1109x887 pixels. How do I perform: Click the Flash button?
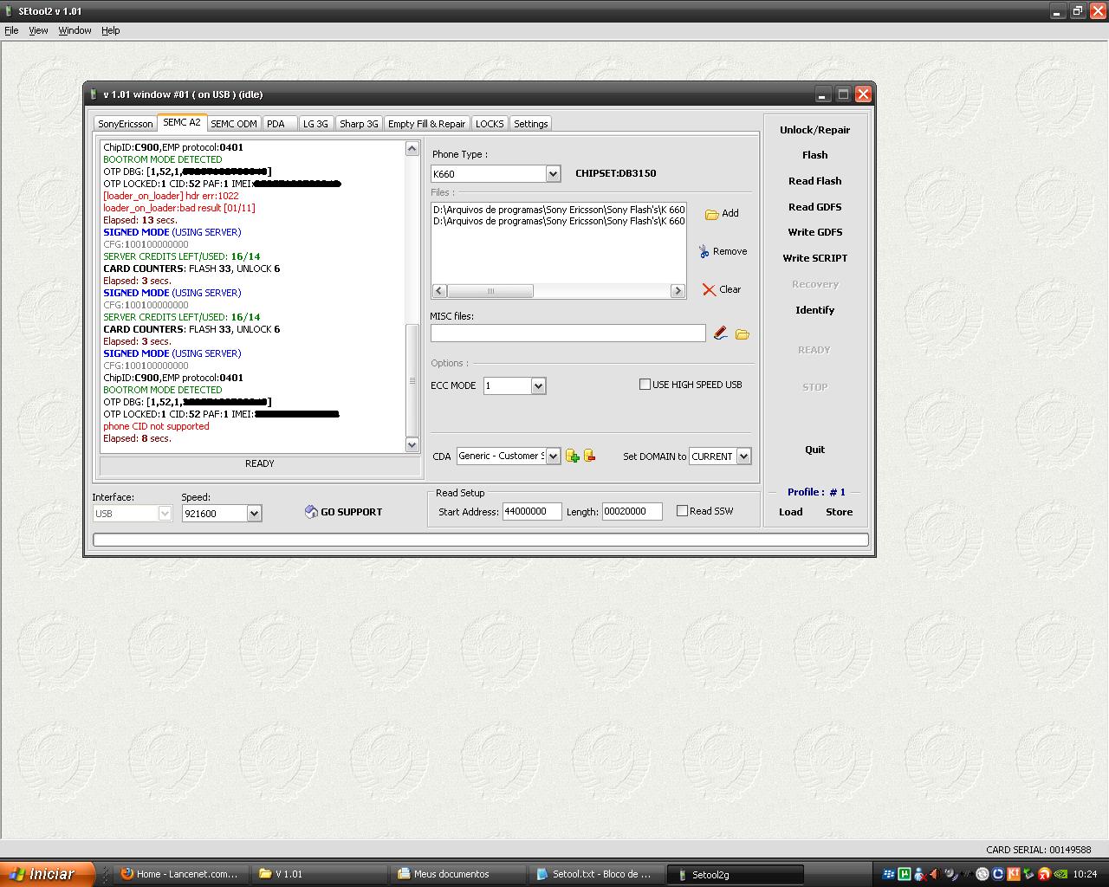814,155
